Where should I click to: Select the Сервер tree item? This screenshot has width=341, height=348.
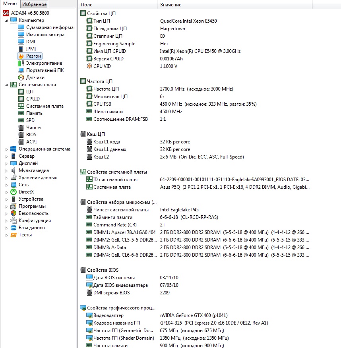tap(26, 156)
